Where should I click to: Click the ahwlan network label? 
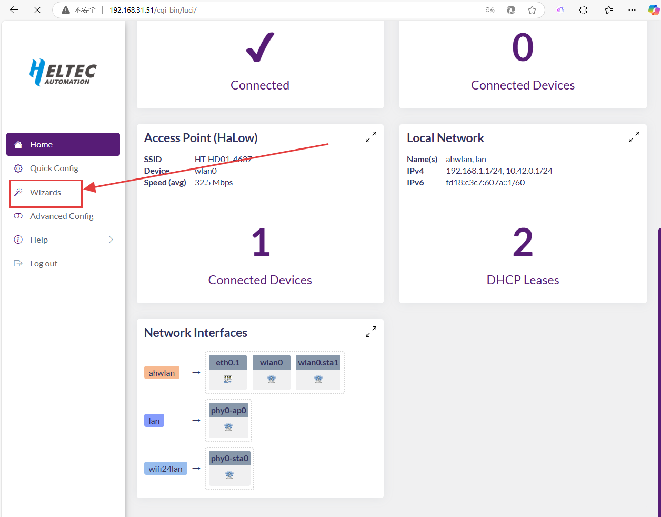(162, 373)
